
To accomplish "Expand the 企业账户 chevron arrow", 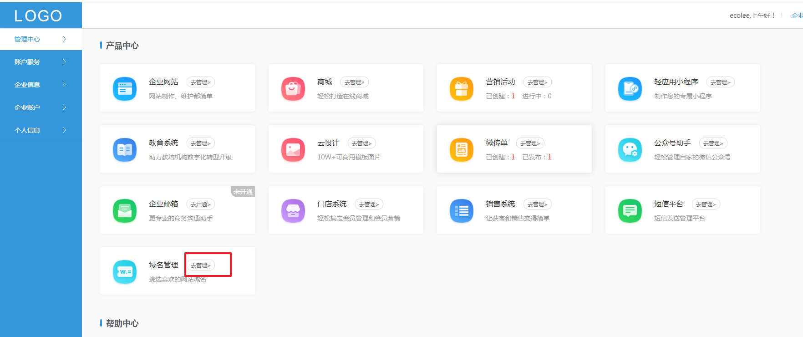I will pyautogui.click(x=65, y=107).
